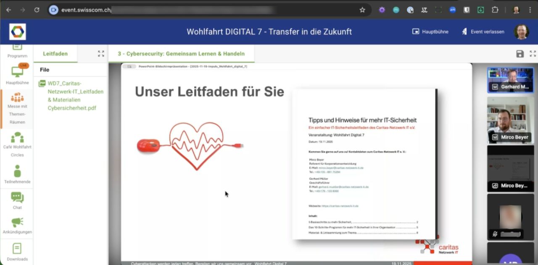
Task: Select Messe mit Themen-Räumen sidebar item
Action: [17, 109]
